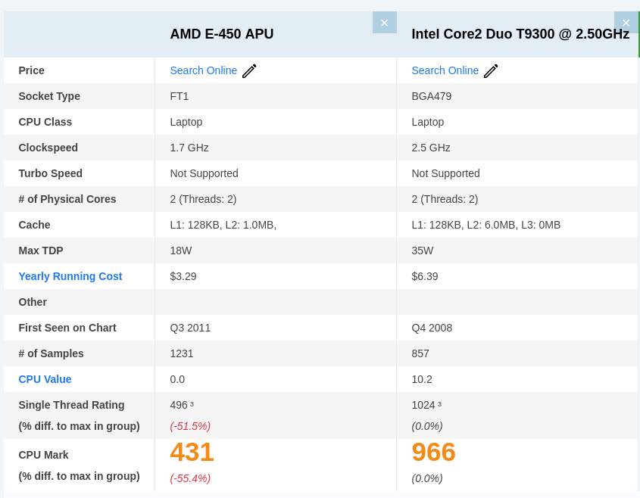The height and width of the screenshot is (498, 640).
Task: Select the 0.0 CPU value
Action: coord(177,379)
